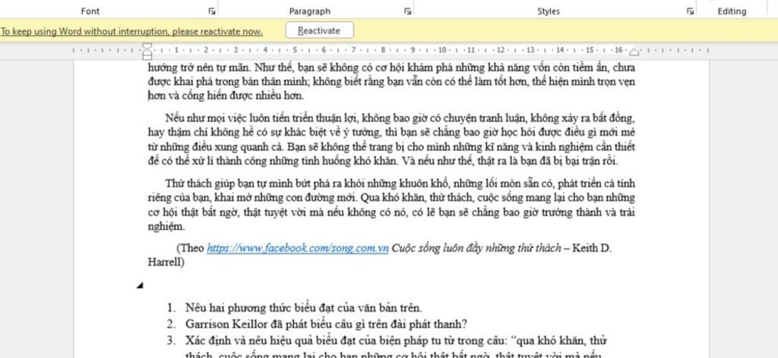
Task: Click the Reactivate button
Action: (x=320, y=30)
